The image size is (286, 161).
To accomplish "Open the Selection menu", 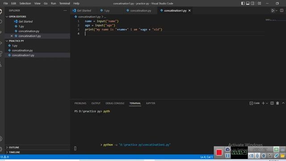I will pos(25,3).
